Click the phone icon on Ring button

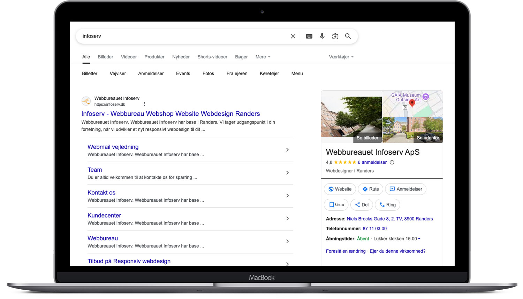coord(382,205)
